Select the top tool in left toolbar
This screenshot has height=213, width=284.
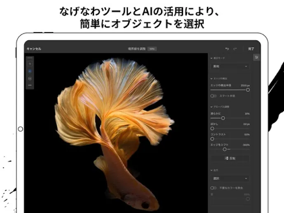click(x=30, y=64)
